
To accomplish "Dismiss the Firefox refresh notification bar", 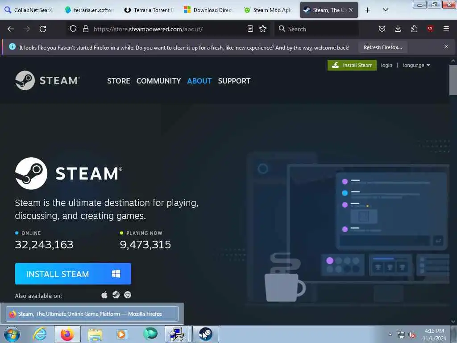I will tap(446, 46).
